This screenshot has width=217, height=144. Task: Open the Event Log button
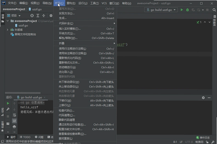point(203,137)
